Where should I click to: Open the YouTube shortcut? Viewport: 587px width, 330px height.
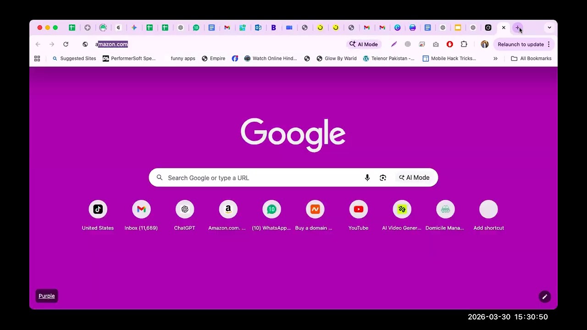(359, 215)
